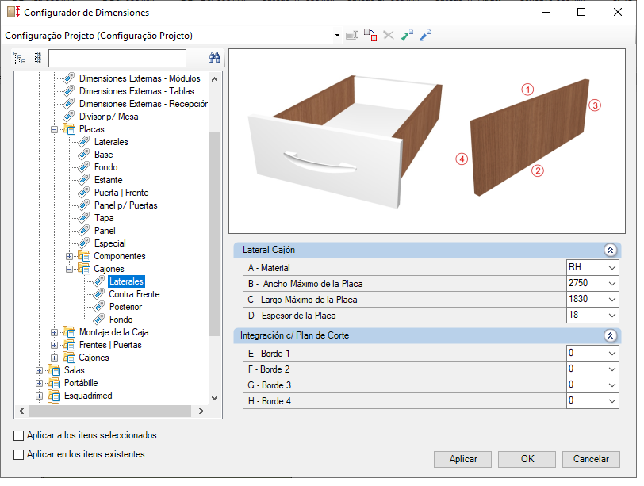
Task: Click tree vertical scrollbar down arrow
Action: click(x=214, y=398)
